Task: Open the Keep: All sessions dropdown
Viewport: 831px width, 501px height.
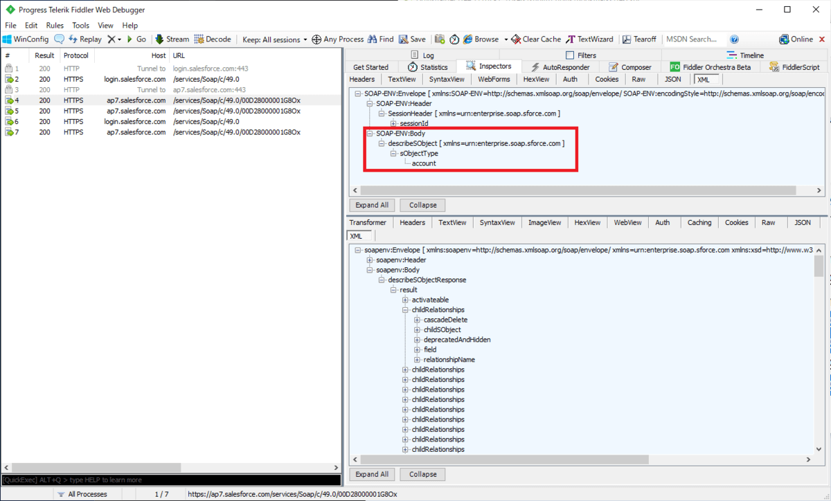Action: [x=276, y=39]
